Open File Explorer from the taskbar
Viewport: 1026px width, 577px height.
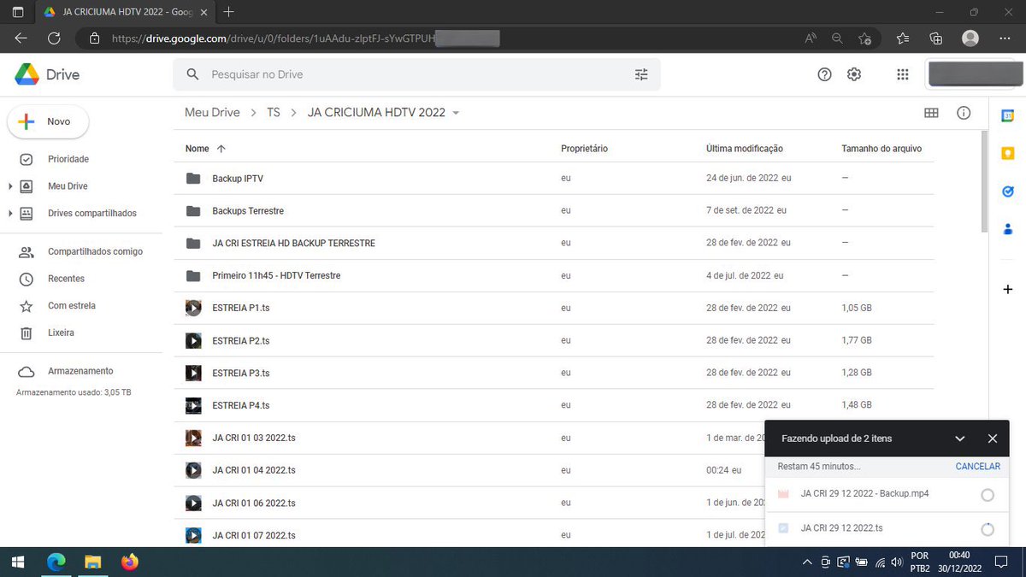[x=92, y=562]
